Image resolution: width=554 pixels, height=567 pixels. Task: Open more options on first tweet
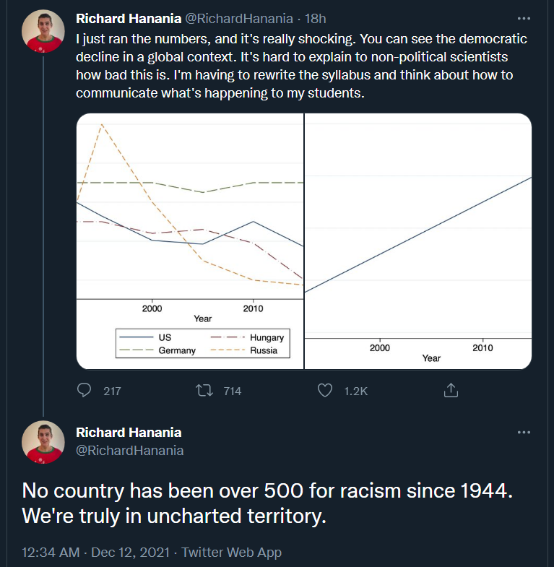524,19
